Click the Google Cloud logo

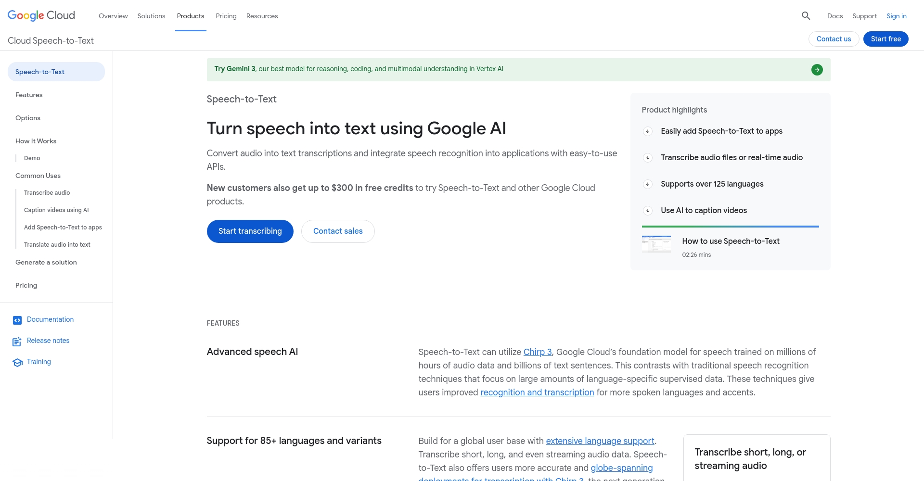(41, 15)
